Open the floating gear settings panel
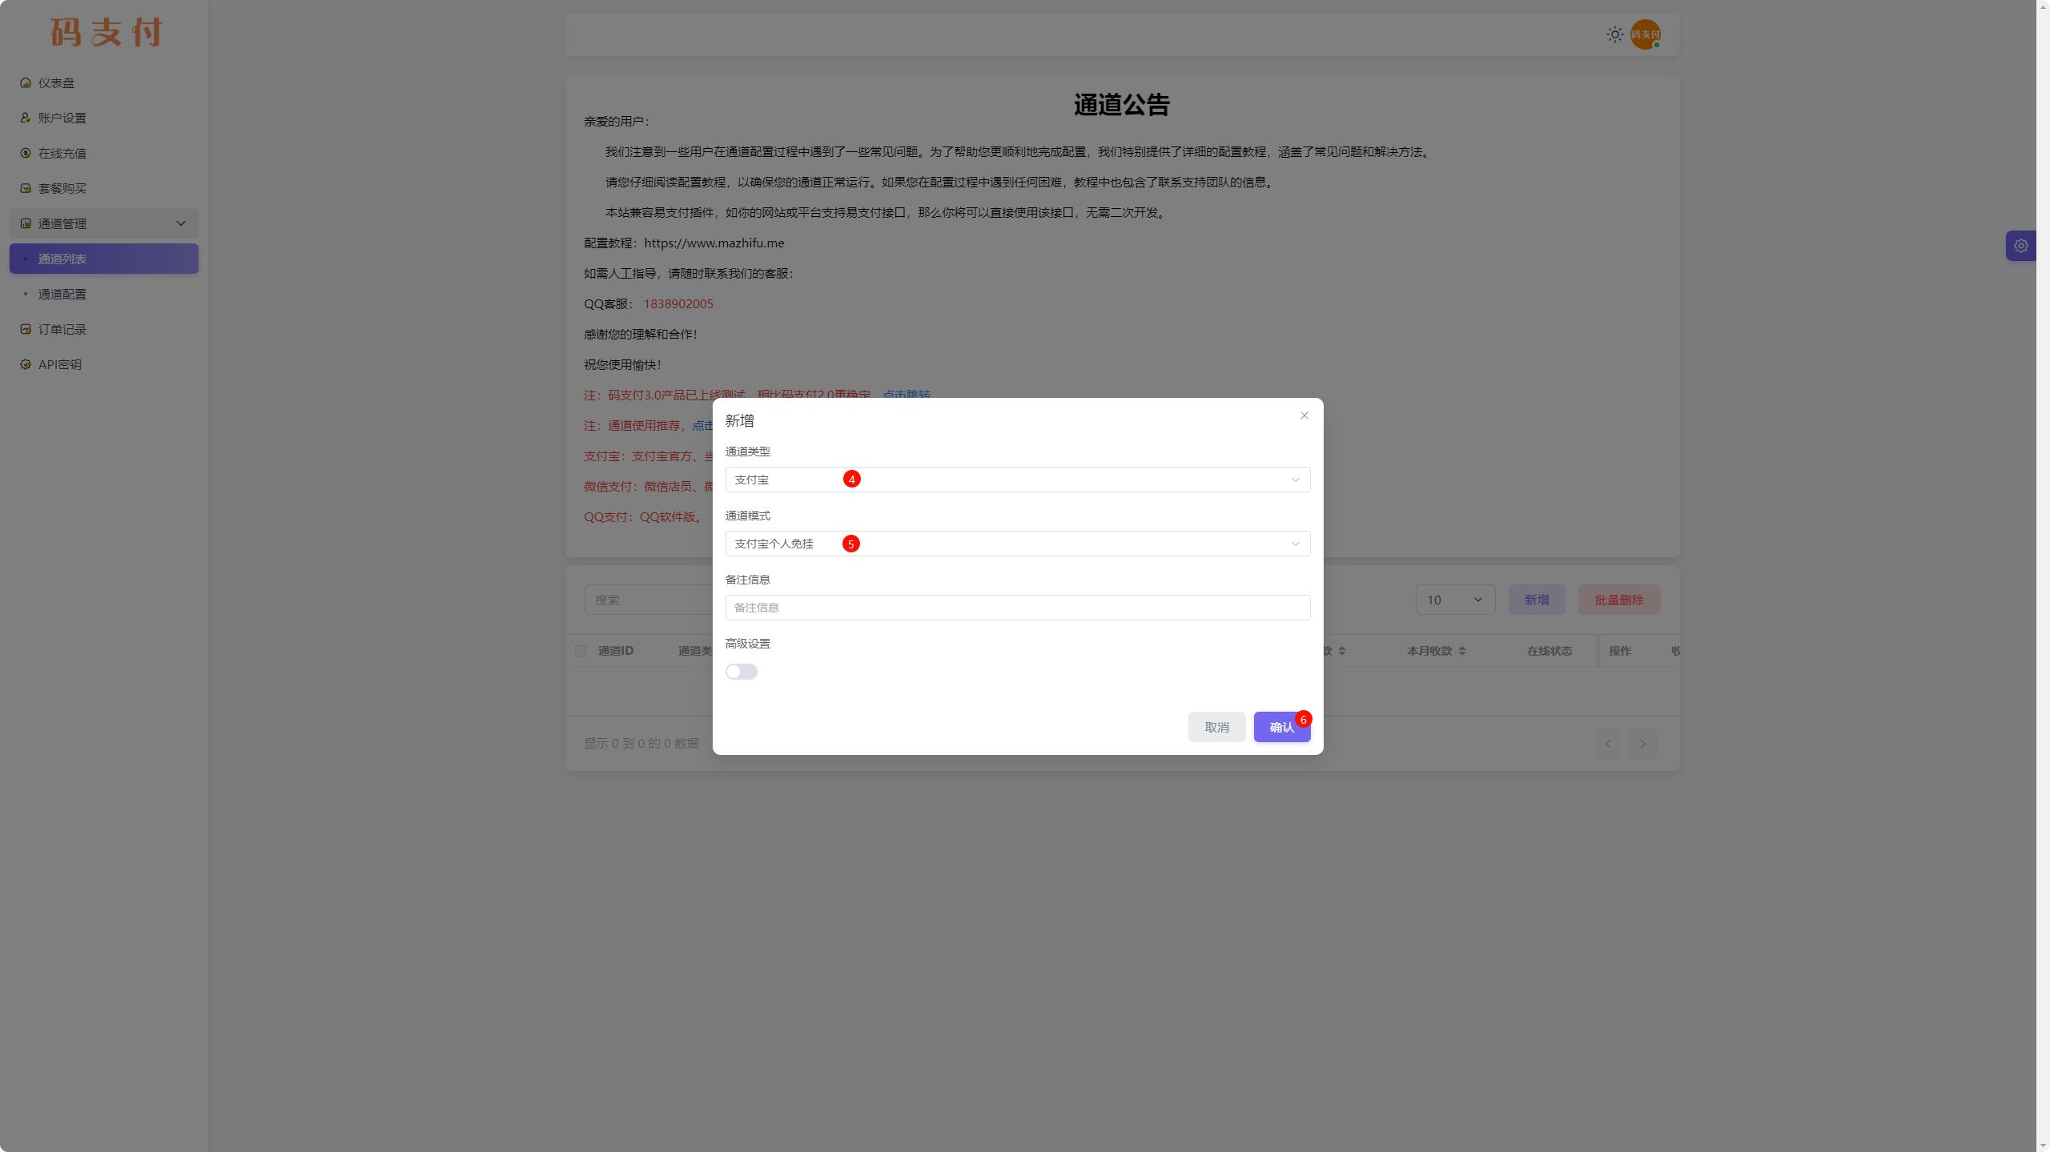Image resolution: width=2050 pixels, height=1152 pixels. [2020, 246]
